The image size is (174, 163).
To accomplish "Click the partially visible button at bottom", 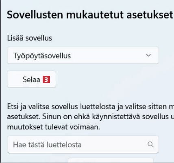I will pos(111,160).
